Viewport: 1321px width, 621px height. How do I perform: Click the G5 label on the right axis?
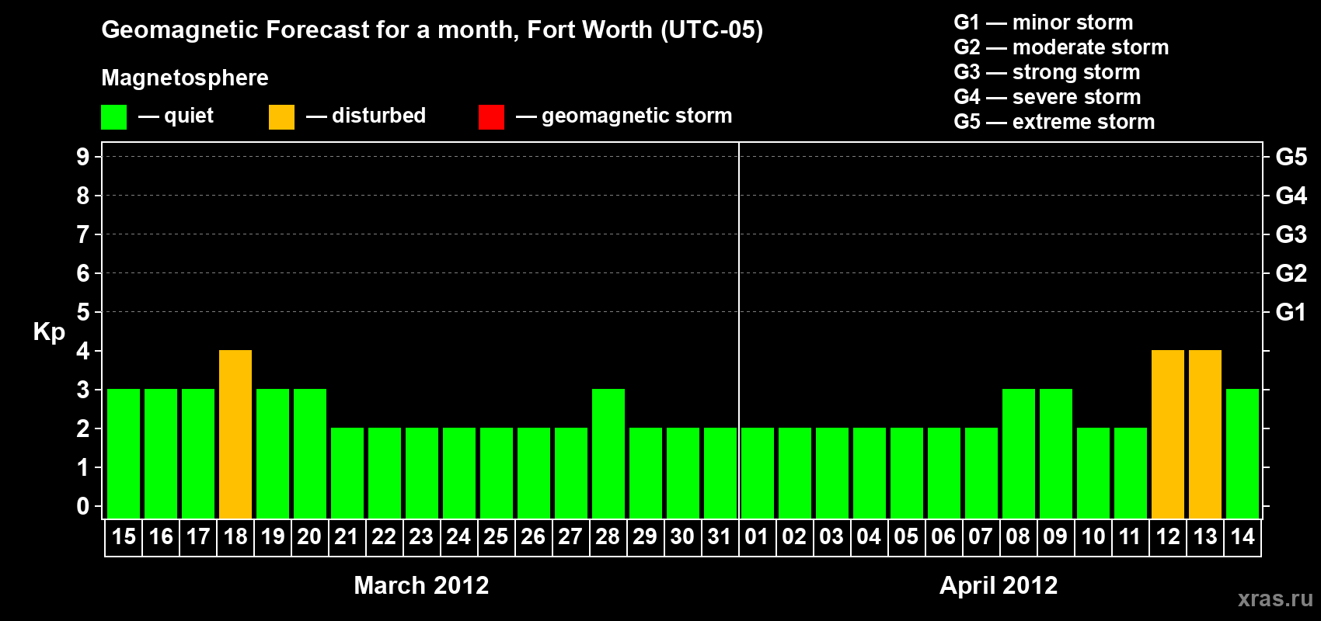[x=1291, y=157]
